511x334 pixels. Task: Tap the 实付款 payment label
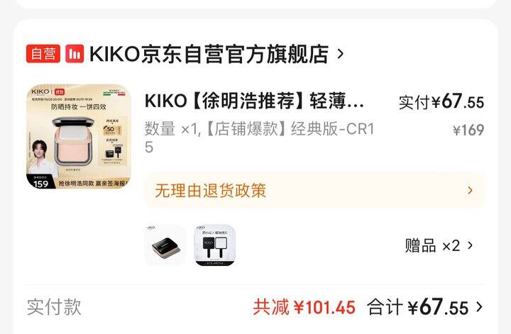point(54,307)
